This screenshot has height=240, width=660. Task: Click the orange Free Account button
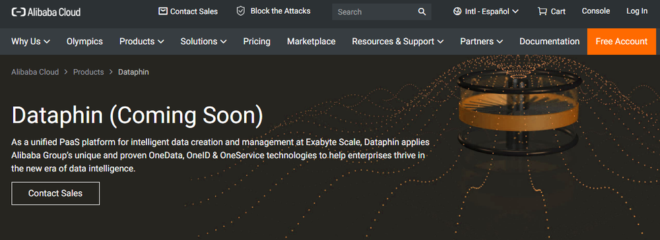pos(621,41)
